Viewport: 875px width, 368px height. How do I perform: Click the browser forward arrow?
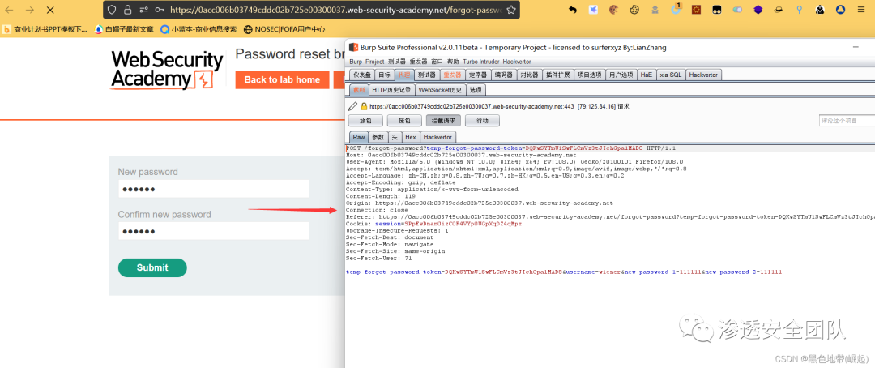pos(30,10)
